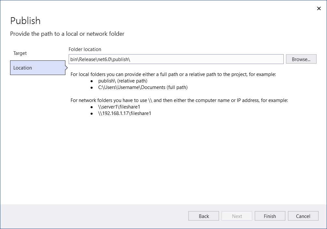327x229 pixels.
Task: Click the Cancel button to dismiss the dialog
Action: pyautogui.click(x=303, y=216)
